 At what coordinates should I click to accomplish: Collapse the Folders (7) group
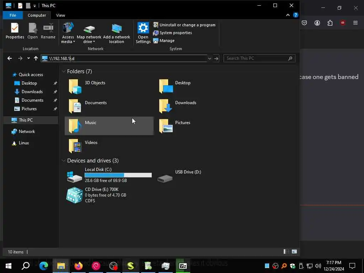pos(64,71)
